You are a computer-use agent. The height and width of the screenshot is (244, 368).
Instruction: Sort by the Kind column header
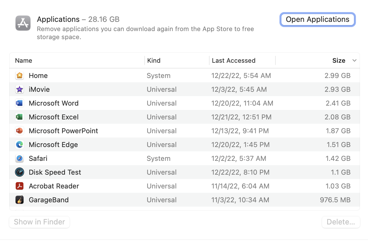click(154, 60)
